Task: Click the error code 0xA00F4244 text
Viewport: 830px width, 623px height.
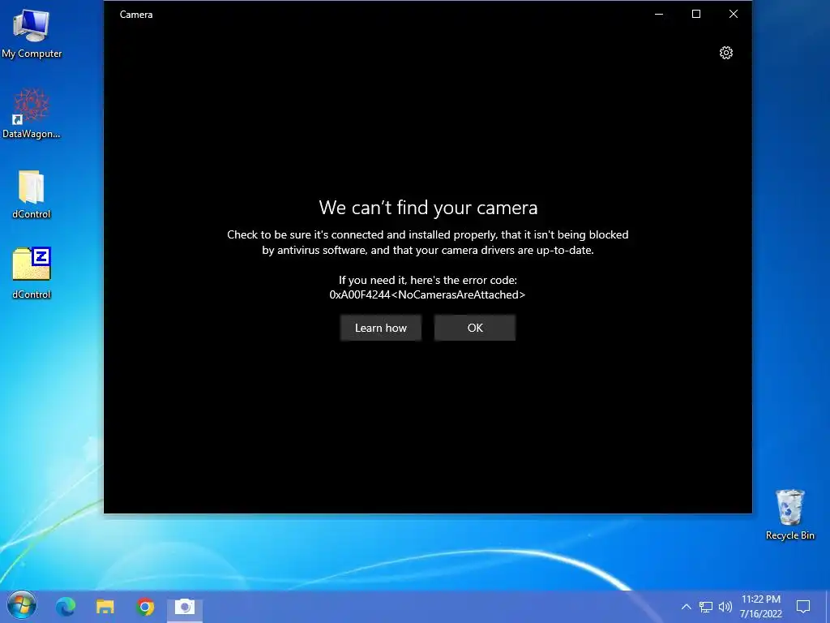Action: click(x=427, y=294)
